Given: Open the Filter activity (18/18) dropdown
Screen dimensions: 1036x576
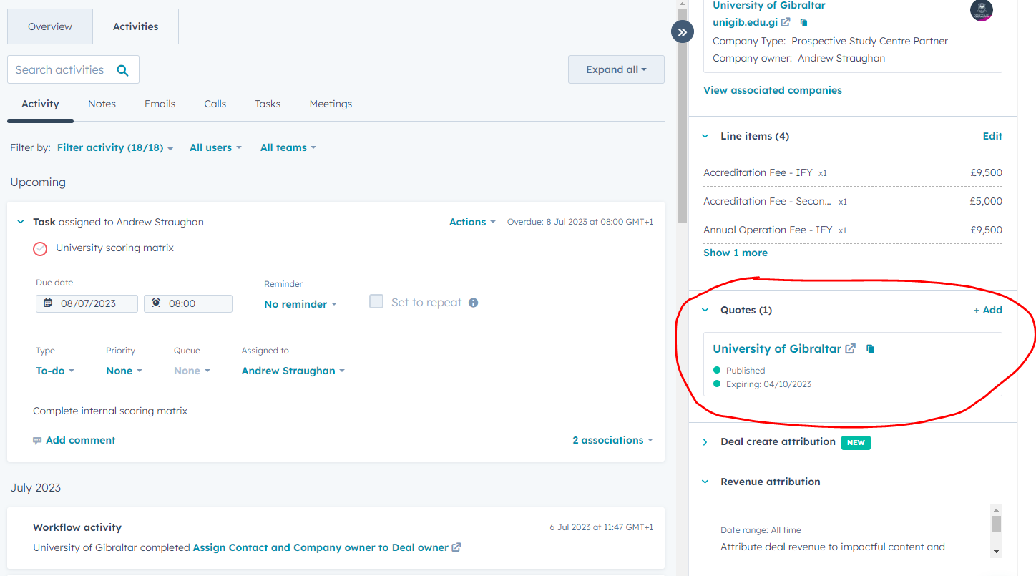Looking at the screenshot, I should [115, 147].
